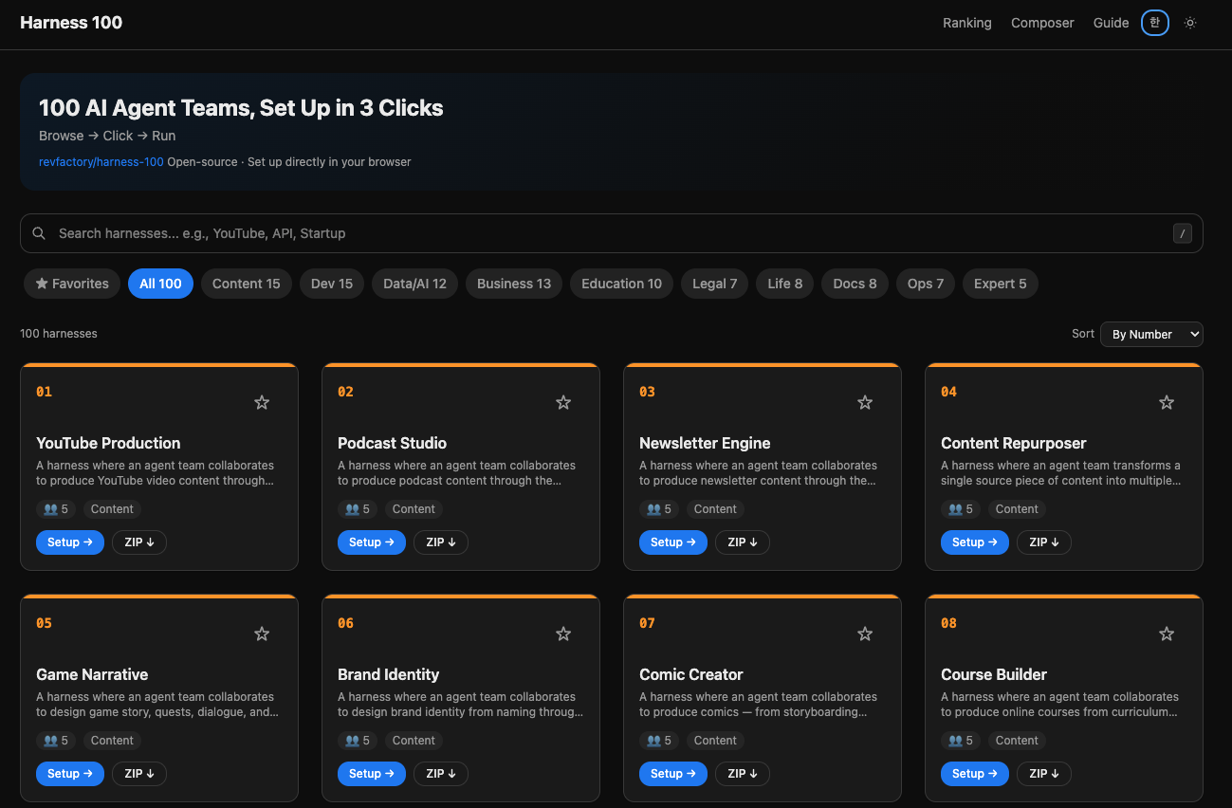Select the Expert 5 filter
The height and width of the screenshot is (808, 1232).
click(x=1001, y=284)
